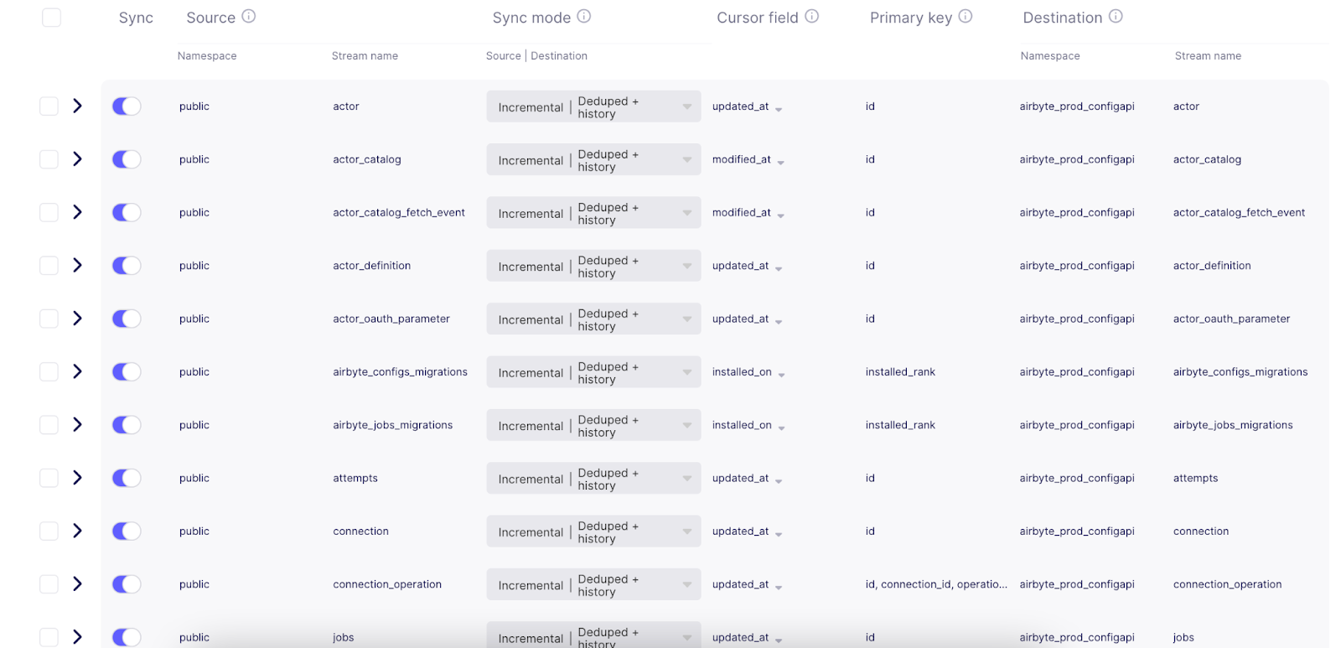Click the source stream name actor_oauth_parameter

(391, 319)
